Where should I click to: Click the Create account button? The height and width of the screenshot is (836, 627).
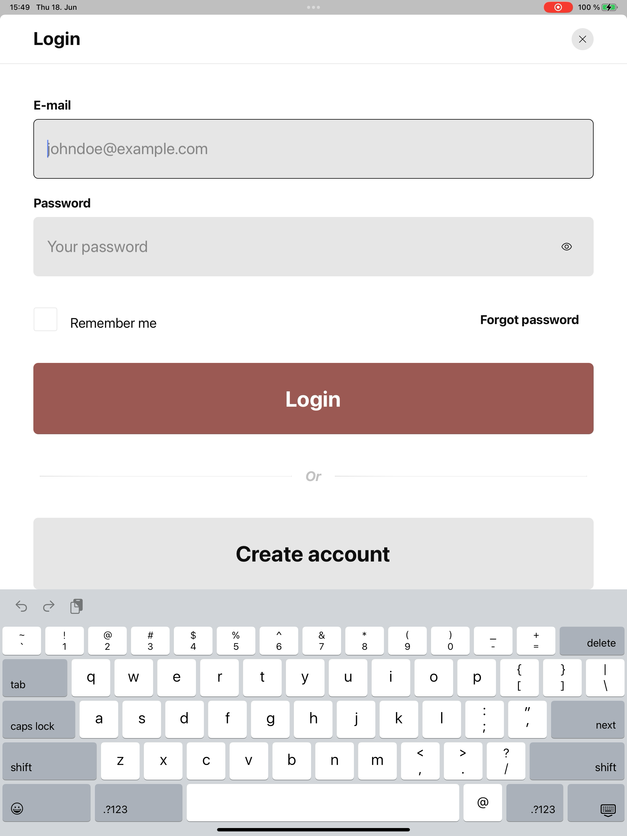(x=313, y=553)
